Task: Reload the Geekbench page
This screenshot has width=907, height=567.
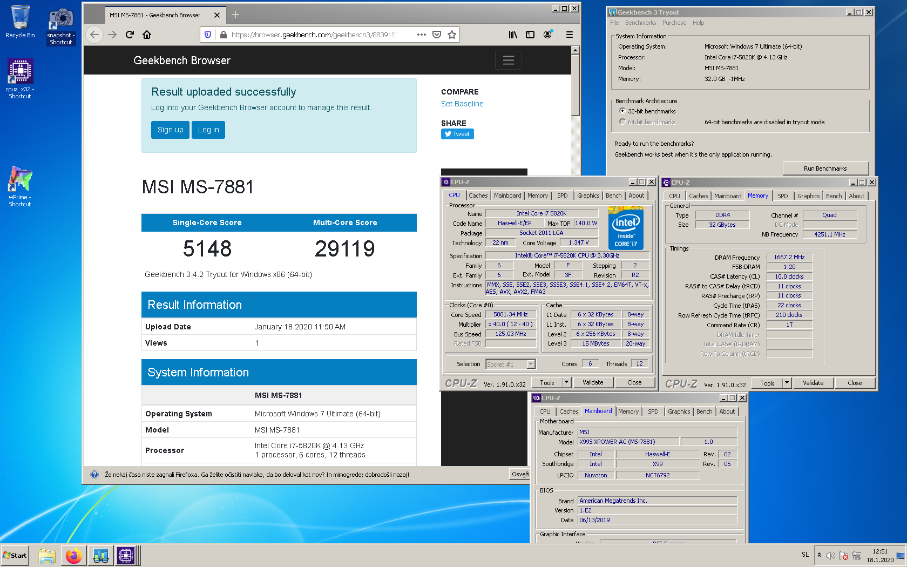Action: [x=130, y=35]
